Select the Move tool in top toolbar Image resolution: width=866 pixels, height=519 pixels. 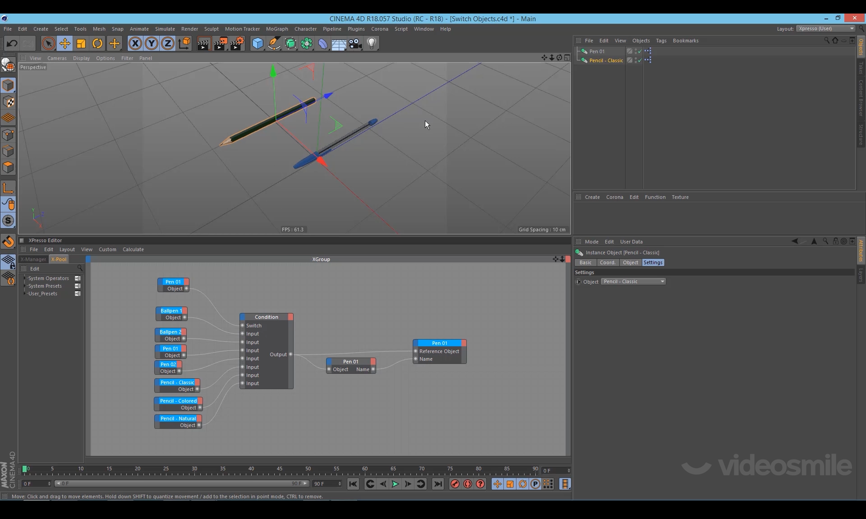(64, 44)
